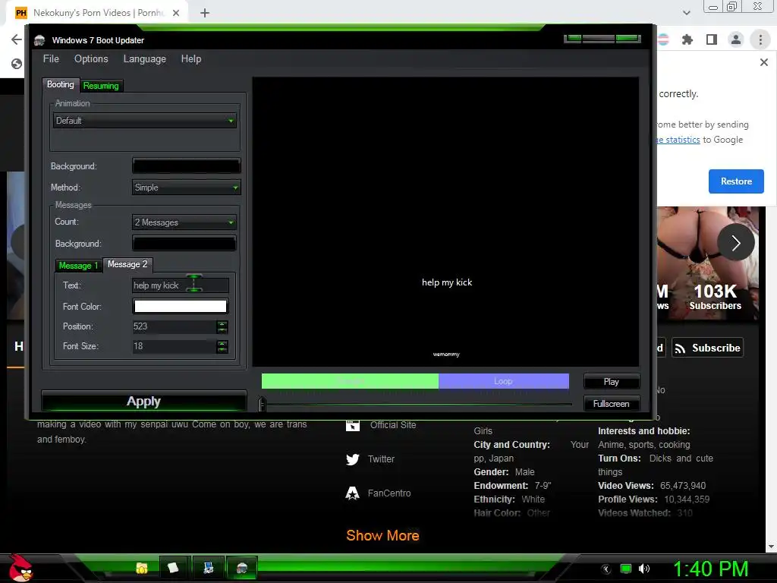The image size is (777, 583).
Task: Open the folder icon on the taskbar
Action: tap(142, 568)
